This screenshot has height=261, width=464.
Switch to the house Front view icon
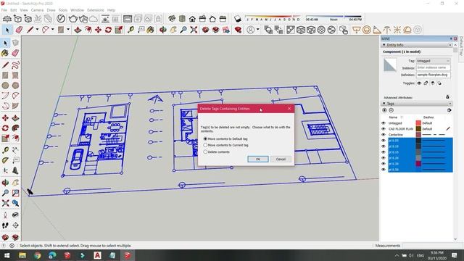point(192,20)
